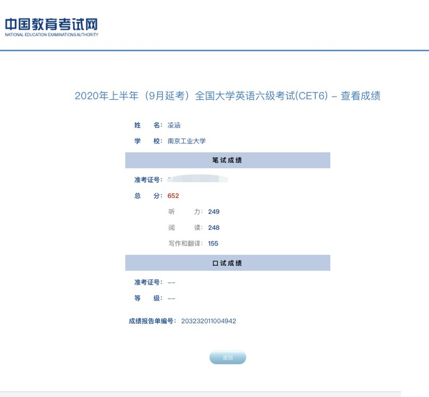Select the page title 全国大学英语六级考试(CET6) 查看成绩
Viewport: 429px width, 397px height.
point(227,96)
